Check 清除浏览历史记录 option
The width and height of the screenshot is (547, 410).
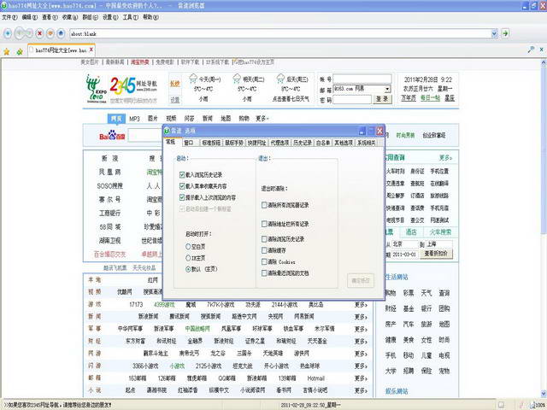264,239
